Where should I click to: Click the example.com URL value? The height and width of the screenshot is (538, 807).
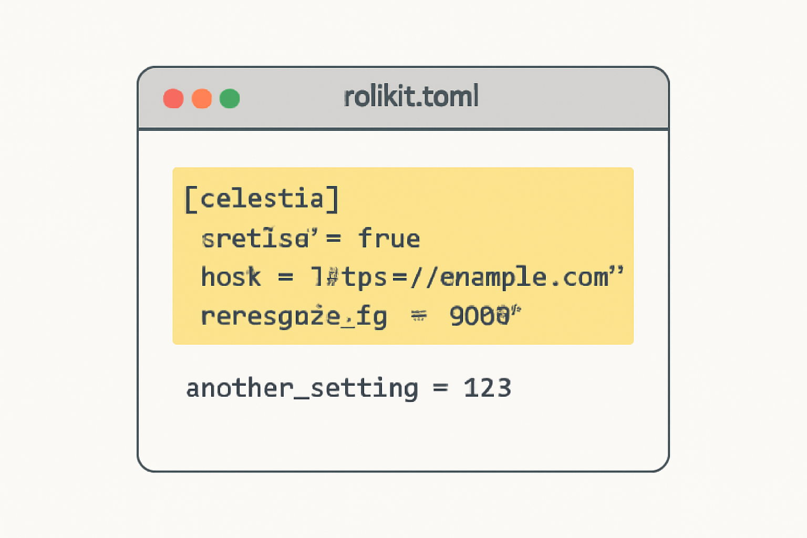(467, 277)
